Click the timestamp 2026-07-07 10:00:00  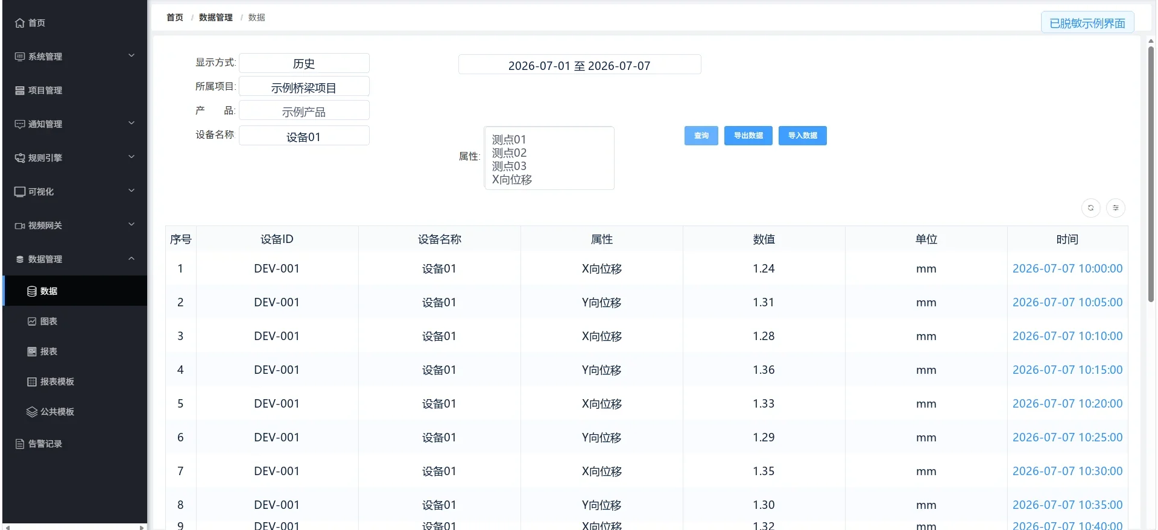[1068, 268]
